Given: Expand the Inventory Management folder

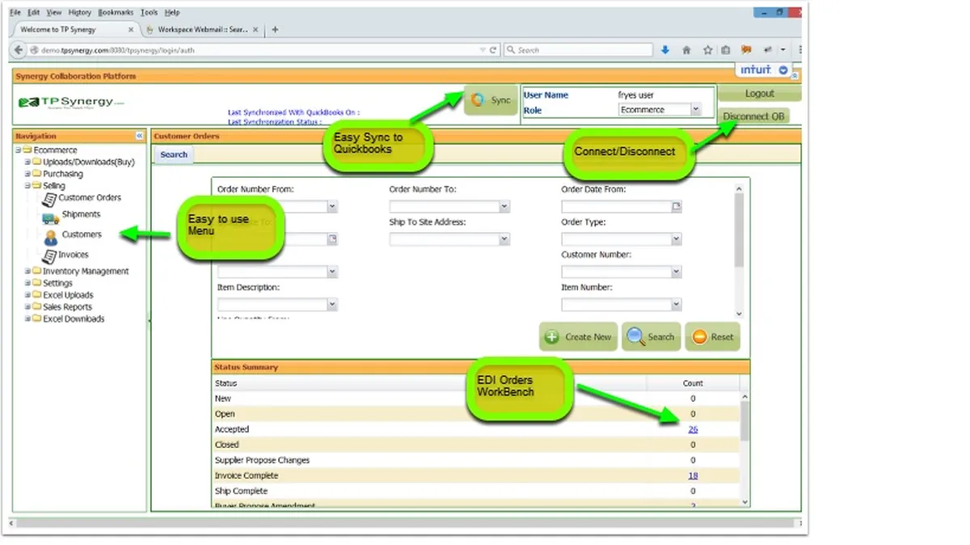Looking at the screenshot, I should (x=27, y=272).
